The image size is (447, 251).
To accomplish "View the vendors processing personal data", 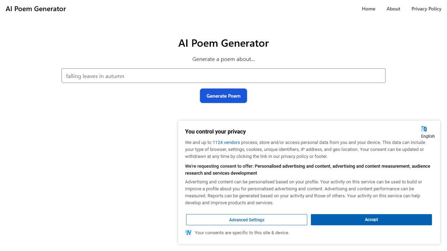I will coord(226,142).
